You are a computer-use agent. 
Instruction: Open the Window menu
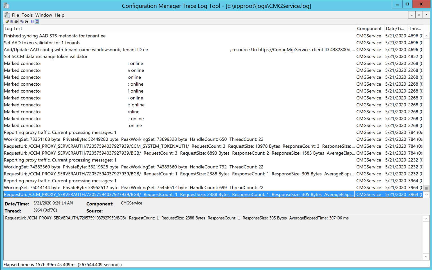pos(44,15)
